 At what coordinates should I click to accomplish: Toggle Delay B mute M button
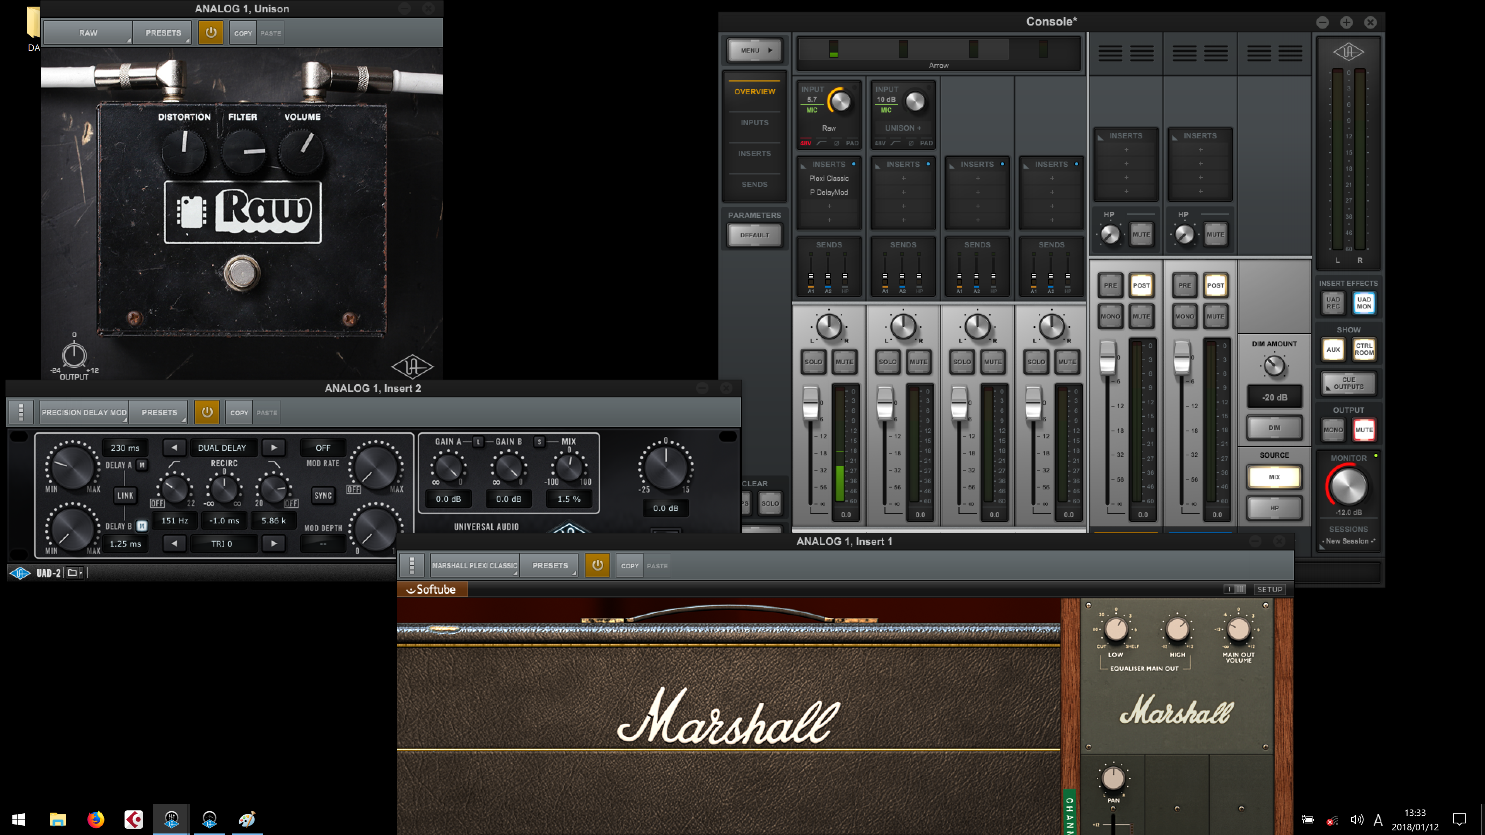(x=142, y=526)
